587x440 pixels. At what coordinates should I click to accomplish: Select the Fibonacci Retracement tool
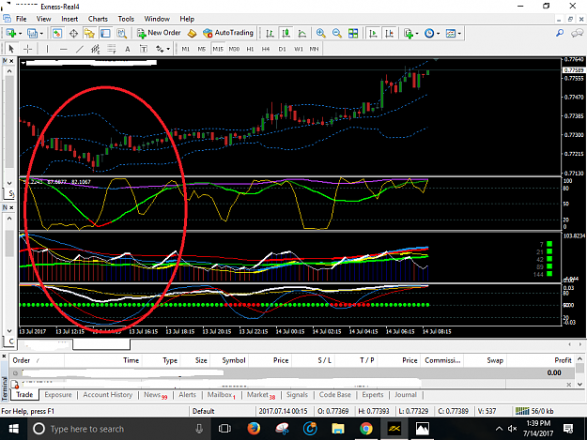tap(112, 49)
